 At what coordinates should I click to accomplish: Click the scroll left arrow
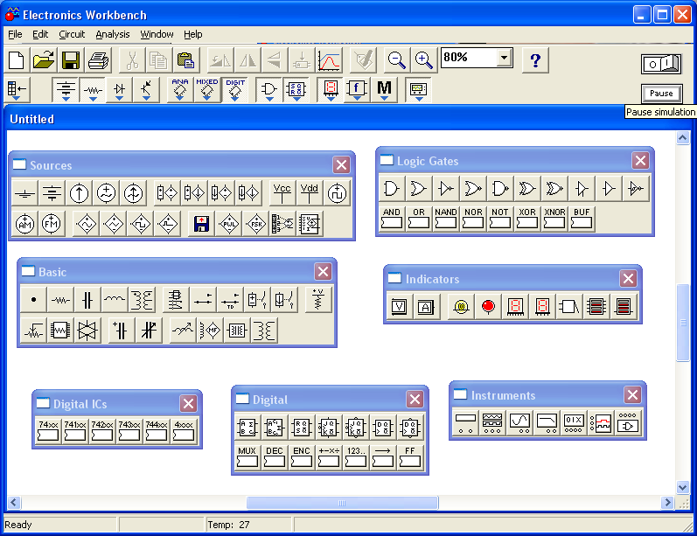tap(13, 503)
